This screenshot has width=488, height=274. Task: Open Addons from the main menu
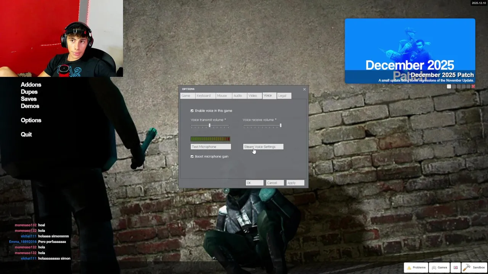(31, 85)
